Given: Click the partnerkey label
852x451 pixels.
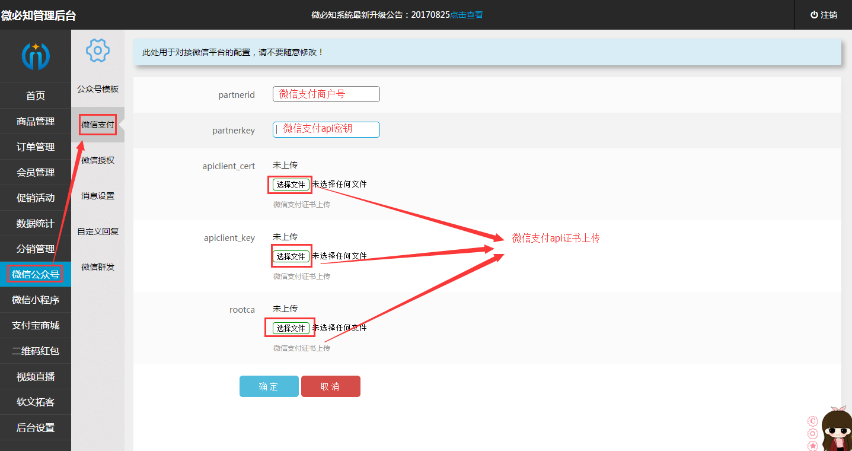Looking at the screenshot, I should (x=234, y=131).
